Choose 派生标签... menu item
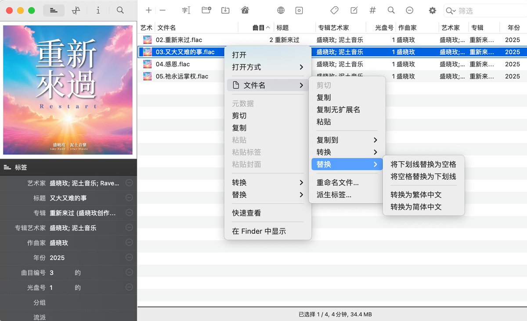 (x=347, y=195)
